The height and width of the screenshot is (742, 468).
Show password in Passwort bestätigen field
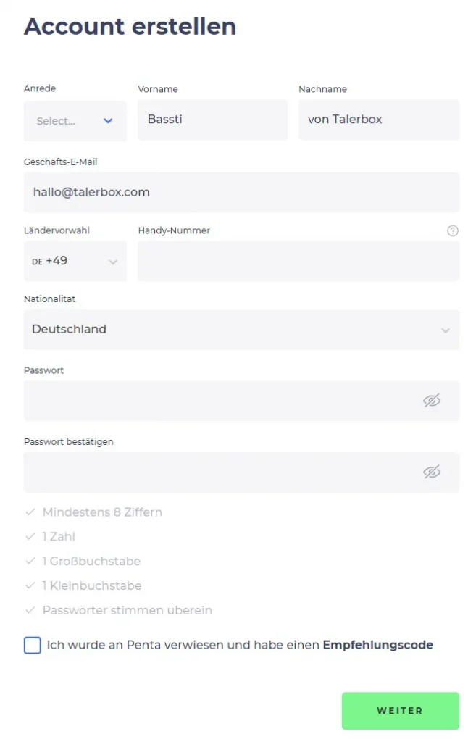click(432, 472)
